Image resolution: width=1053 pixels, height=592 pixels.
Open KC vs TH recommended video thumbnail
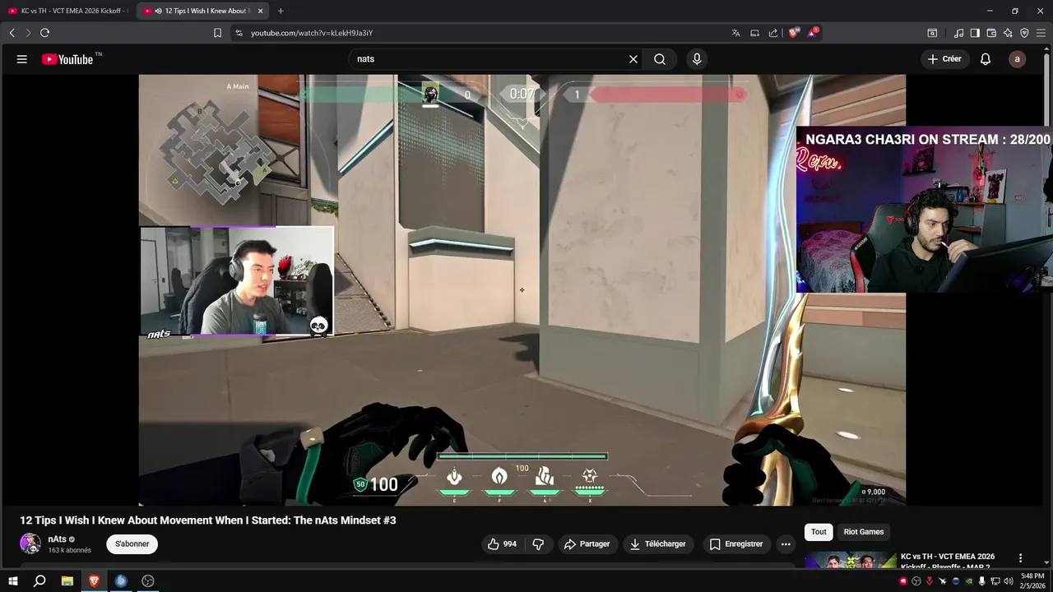coord(851,561)
